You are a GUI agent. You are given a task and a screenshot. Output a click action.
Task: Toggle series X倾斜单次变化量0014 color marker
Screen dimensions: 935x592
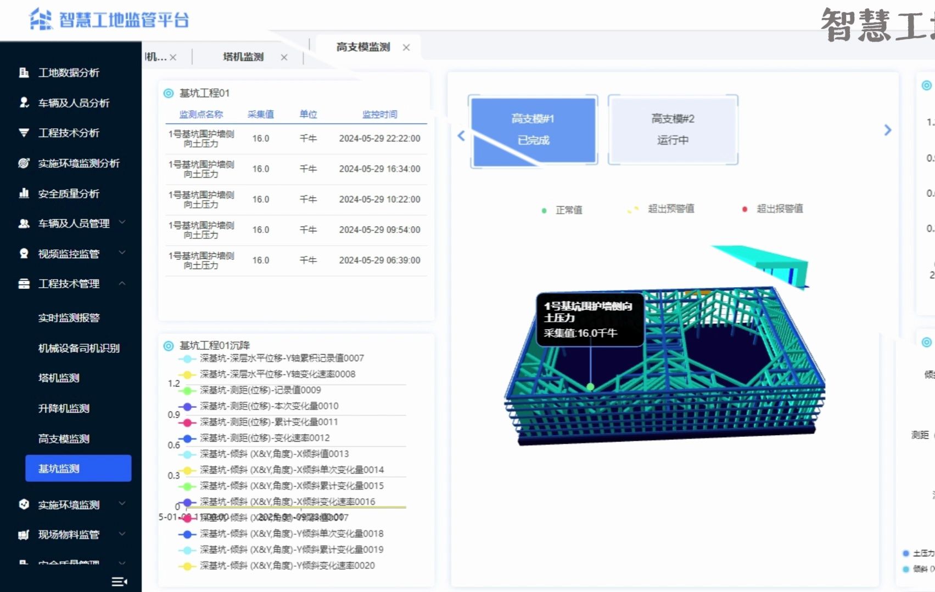point(187,470)
